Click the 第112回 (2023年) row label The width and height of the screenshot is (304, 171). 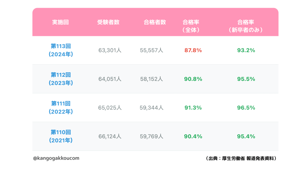[x=61, y=79]
